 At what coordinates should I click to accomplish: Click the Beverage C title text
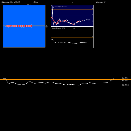tap(101, 2)
